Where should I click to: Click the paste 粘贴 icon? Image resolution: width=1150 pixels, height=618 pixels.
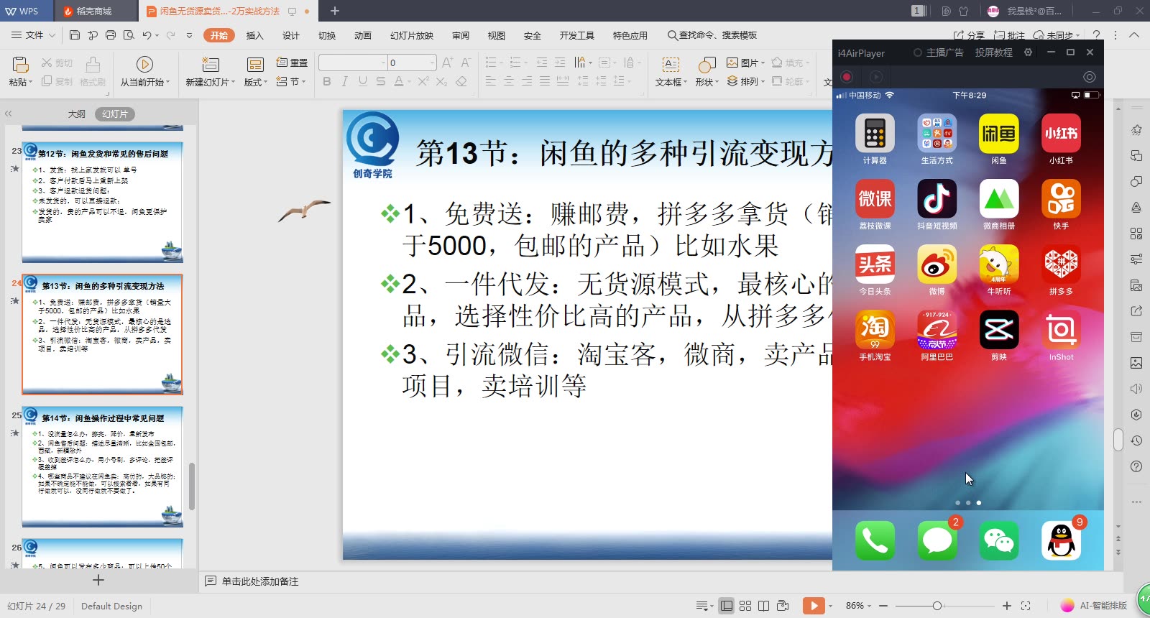click(x=20, y=65)
